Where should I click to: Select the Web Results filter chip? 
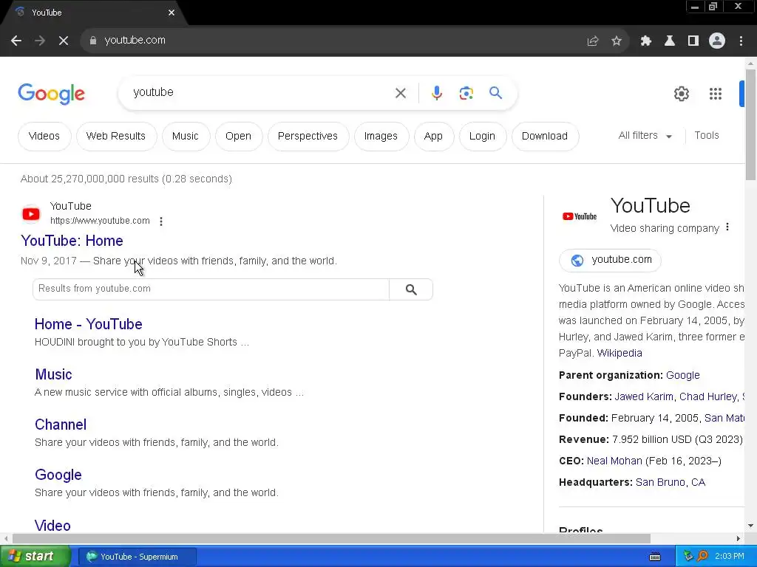pos(116,137)
